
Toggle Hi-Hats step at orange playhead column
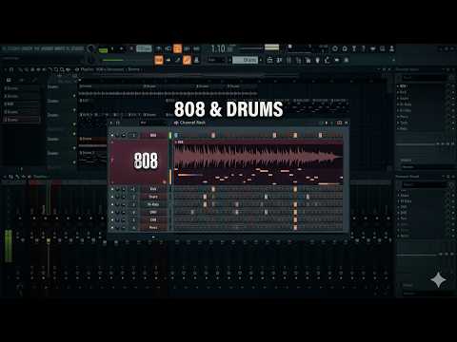pos(295,204)
